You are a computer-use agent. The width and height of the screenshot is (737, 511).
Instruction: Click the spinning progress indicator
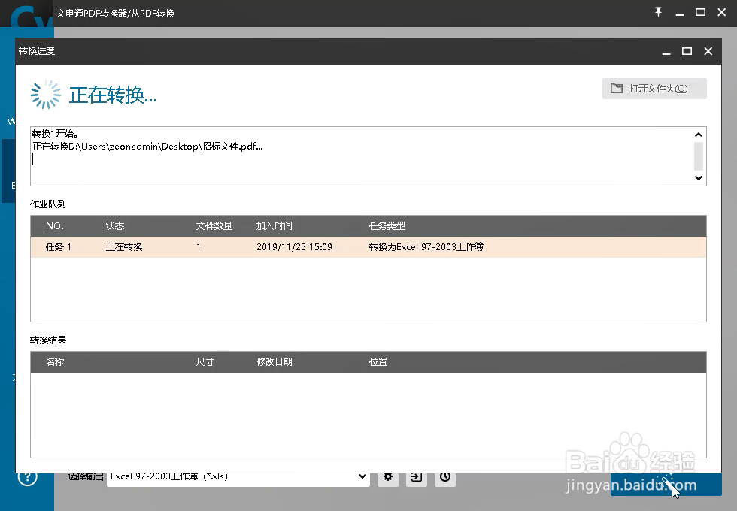pos(46,95)
